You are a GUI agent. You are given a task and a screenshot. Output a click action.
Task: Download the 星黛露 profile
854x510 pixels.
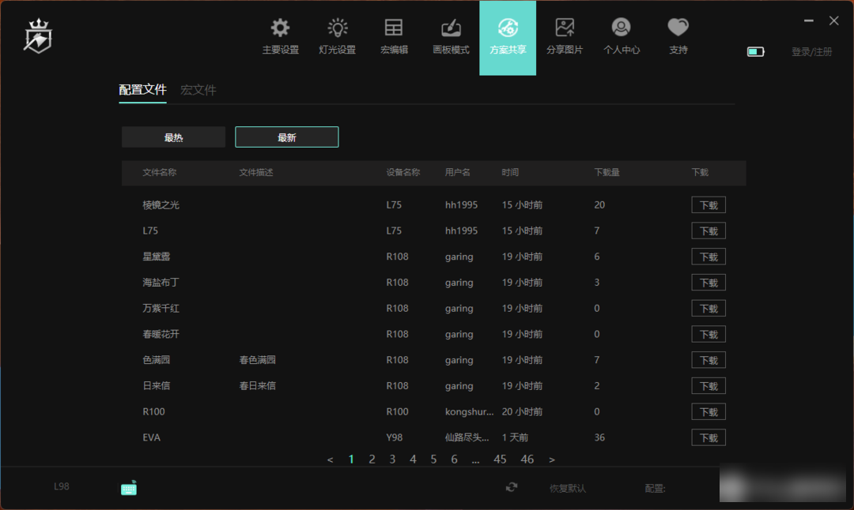pyautogui.click(x=708, y=257)
